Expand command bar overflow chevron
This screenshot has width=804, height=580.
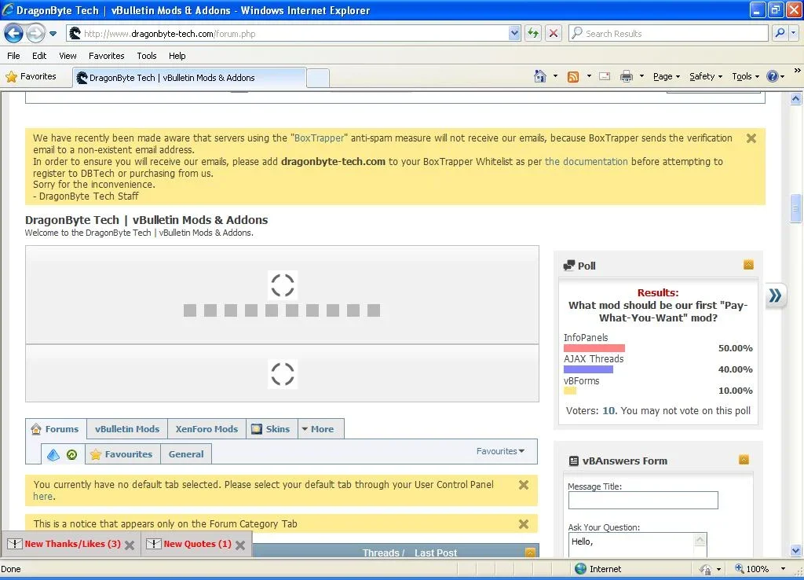(798, 70)
